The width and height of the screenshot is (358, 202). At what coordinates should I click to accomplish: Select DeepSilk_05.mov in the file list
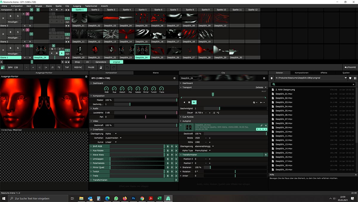tap(283, 111)
